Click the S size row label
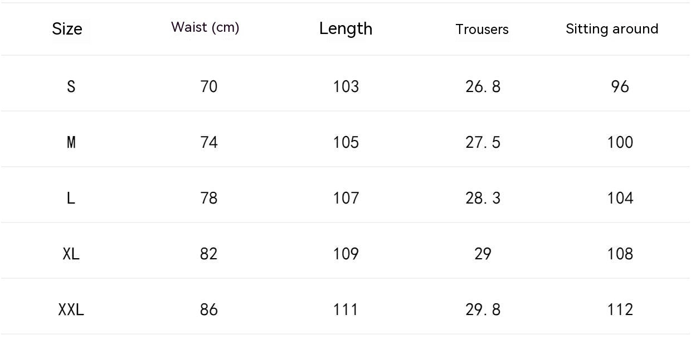691x339 pixels. click(71, 87)
